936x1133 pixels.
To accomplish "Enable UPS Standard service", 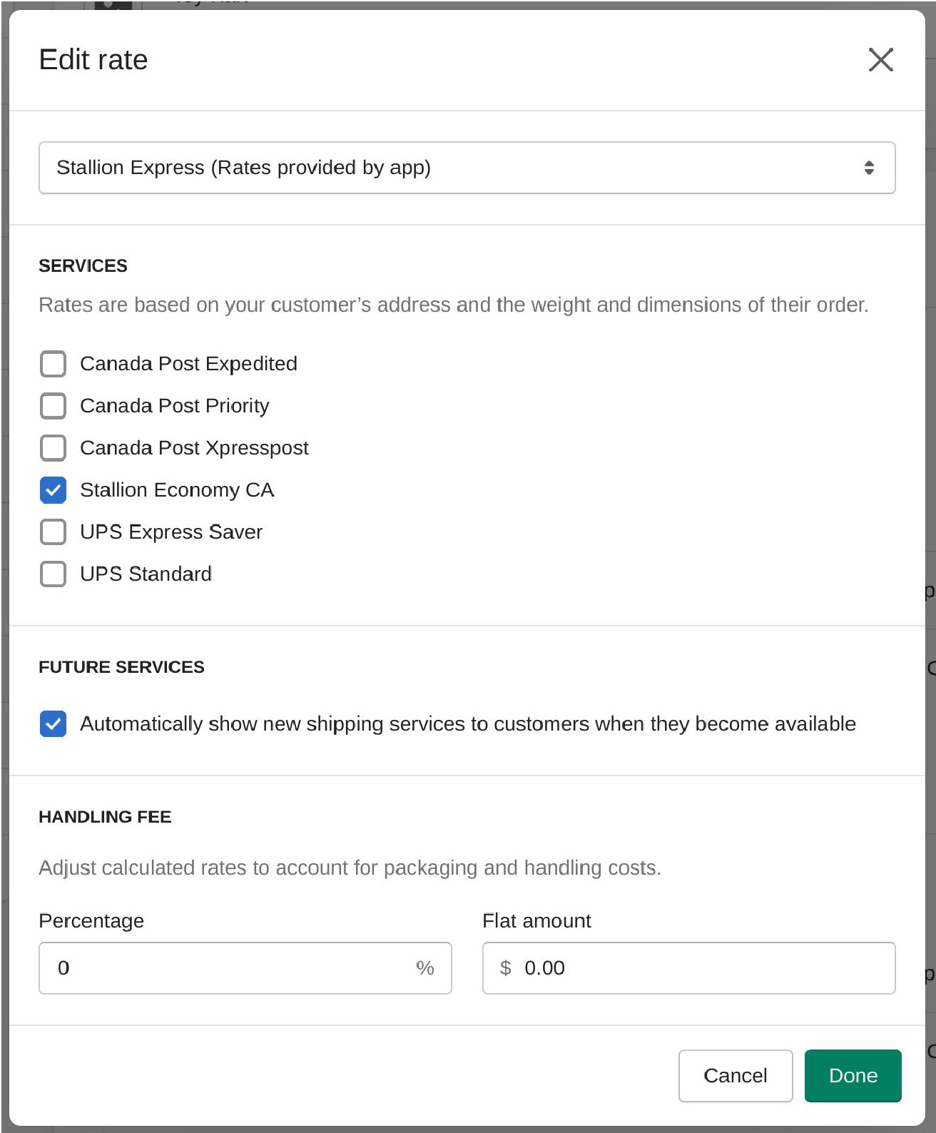I will point(54,574).
